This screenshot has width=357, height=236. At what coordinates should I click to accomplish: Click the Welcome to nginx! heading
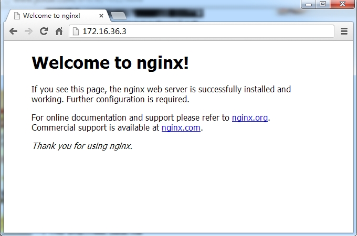pos(110,62)
